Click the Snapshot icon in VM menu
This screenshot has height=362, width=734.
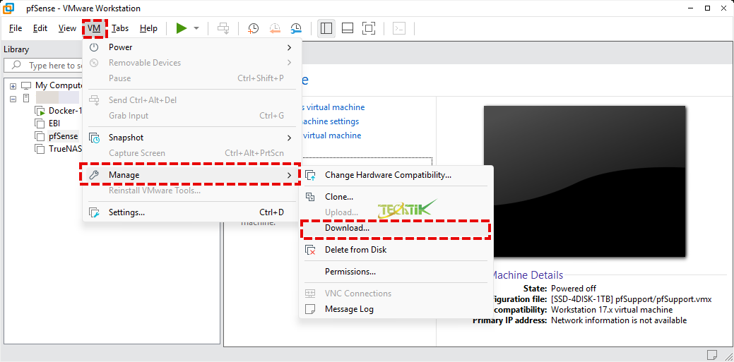[94, 138]
